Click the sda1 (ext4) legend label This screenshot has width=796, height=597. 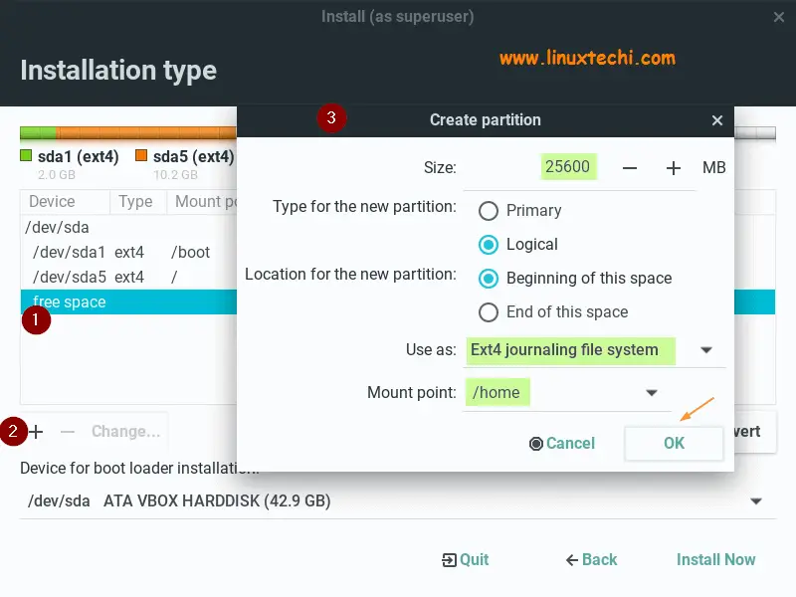78,156
